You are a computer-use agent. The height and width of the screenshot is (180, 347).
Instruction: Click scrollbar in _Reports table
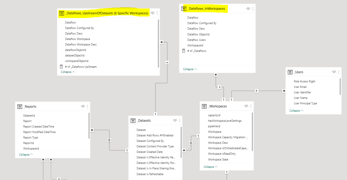(x=89, y=126)
